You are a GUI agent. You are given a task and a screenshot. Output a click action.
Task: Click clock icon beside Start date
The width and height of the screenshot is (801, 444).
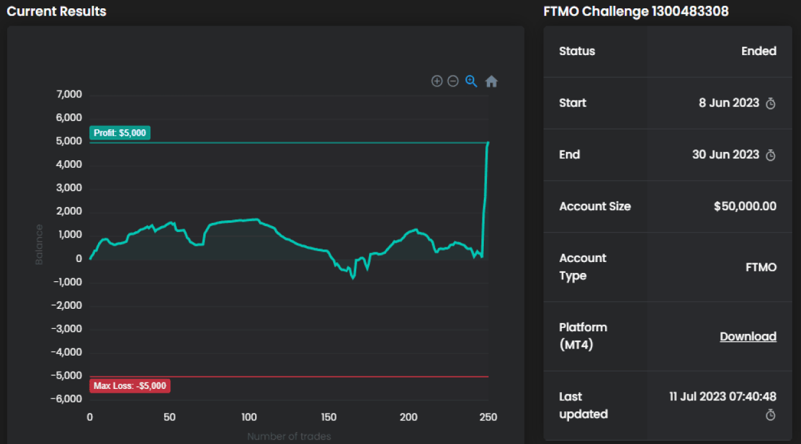coord(771,104)
